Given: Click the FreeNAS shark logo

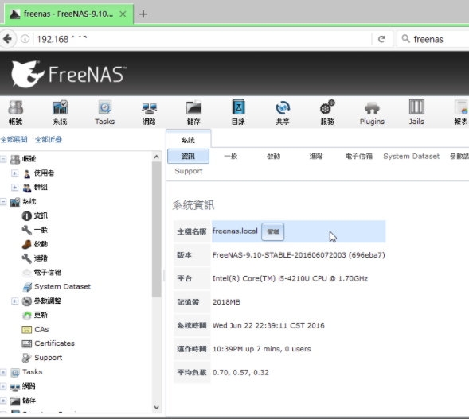Looking at the screenshot, I should click(x=28, y=74).
